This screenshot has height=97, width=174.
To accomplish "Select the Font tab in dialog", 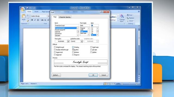I will point(55,17).
